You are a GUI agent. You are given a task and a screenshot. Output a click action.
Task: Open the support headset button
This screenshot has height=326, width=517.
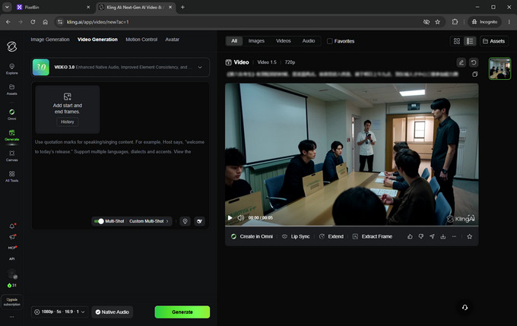point(465,307)
